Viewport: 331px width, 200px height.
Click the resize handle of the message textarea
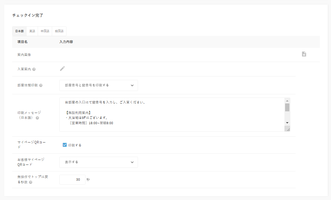click(x=288, y=129)
